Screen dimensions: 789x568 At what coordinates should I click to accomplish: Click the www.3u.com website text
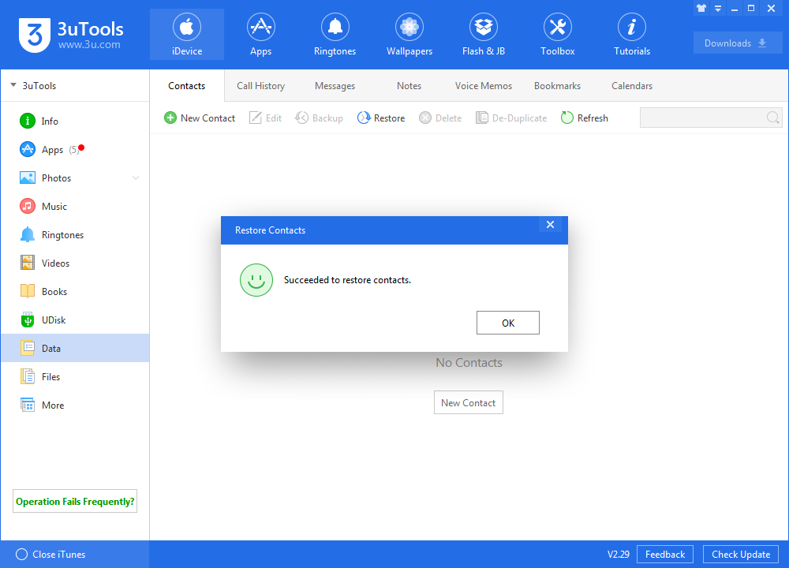pyautogui.click(x=89, y=45)
